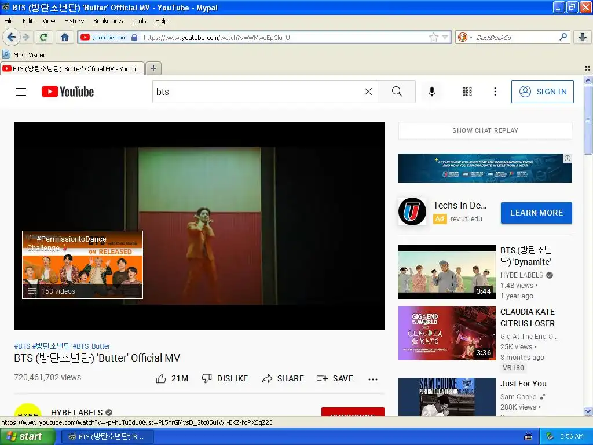Share the Butter video
The width and height of the screenshot is (593, 445).
pyautogui.click(x=283, y=378)
